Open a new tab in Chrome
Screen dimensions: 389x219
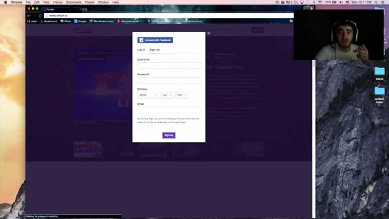(x=85, y=9)
